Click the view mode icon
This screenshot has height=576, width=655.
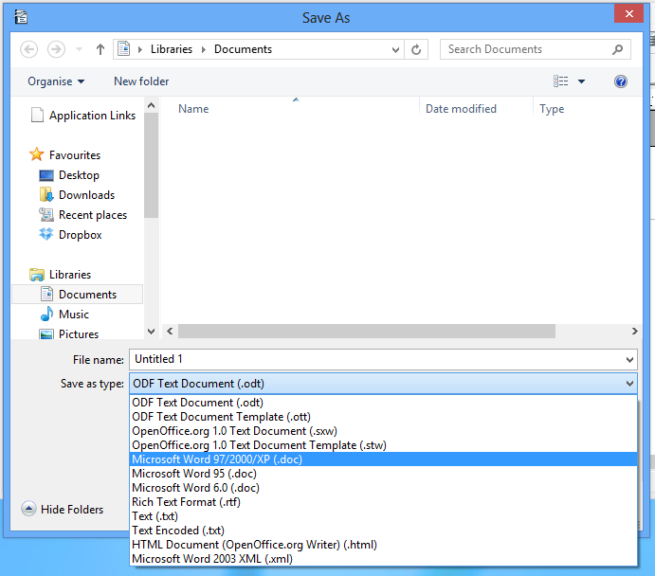coord(561,81)
